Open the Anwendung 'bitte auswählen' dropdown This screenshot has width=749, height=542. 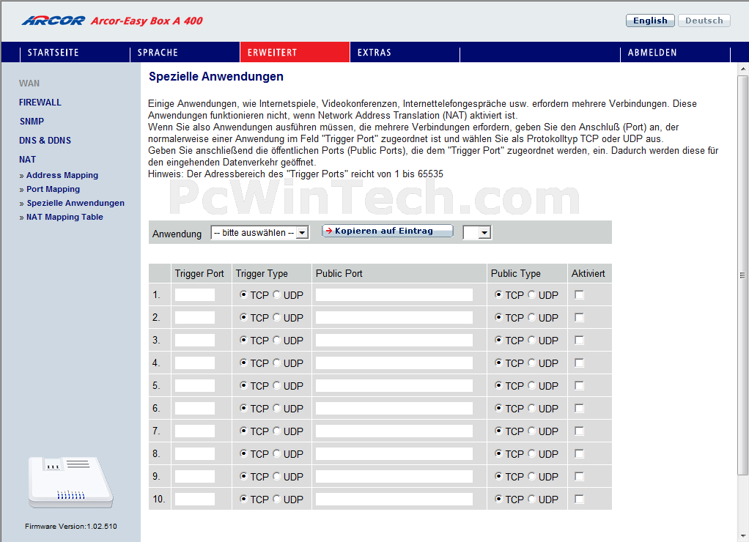click(x=260, y=233)
